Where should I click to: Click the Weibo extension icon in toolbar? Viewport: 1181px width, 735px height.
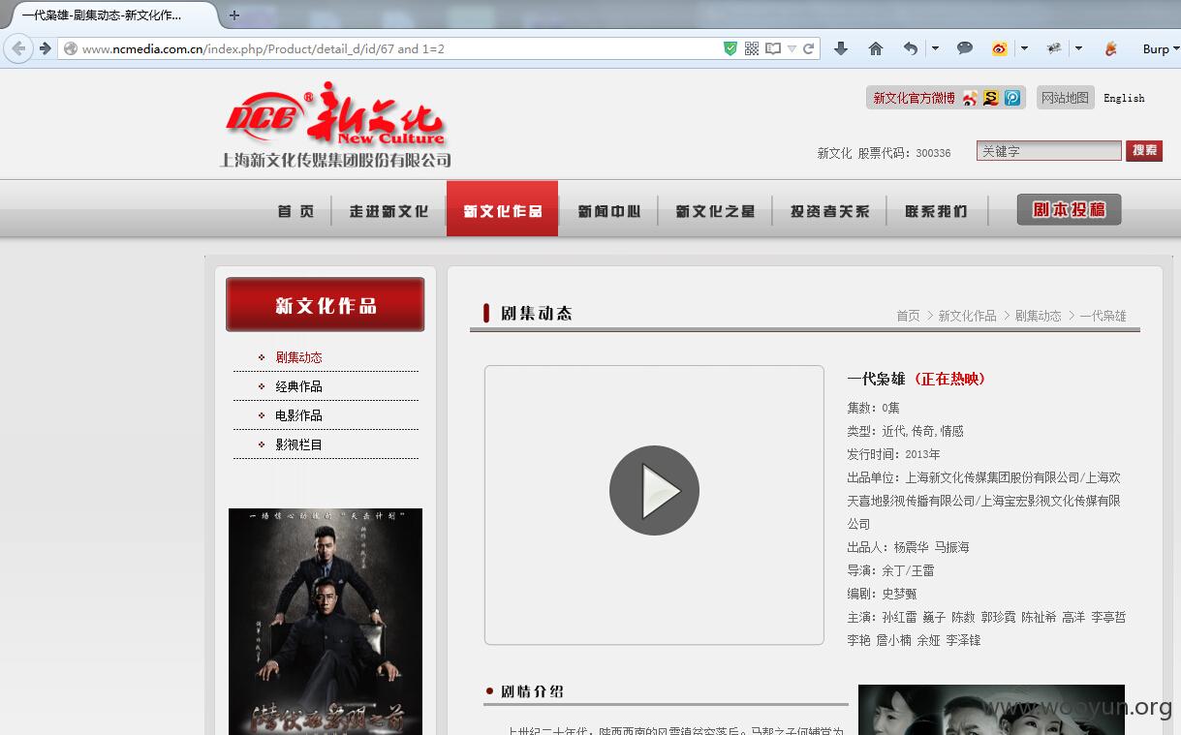coord(1000,48)
